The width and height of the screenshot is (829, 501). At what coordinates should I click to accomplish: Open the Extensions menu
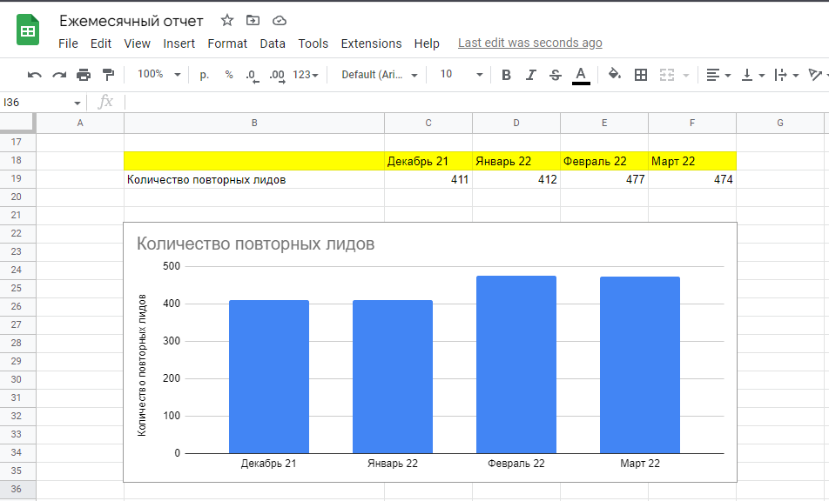pyautogui.click(x=371, y=43)
